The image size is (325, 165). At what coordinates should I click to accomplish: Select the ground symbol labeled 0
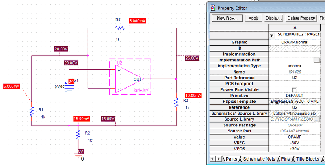click(x=78, y=155)
